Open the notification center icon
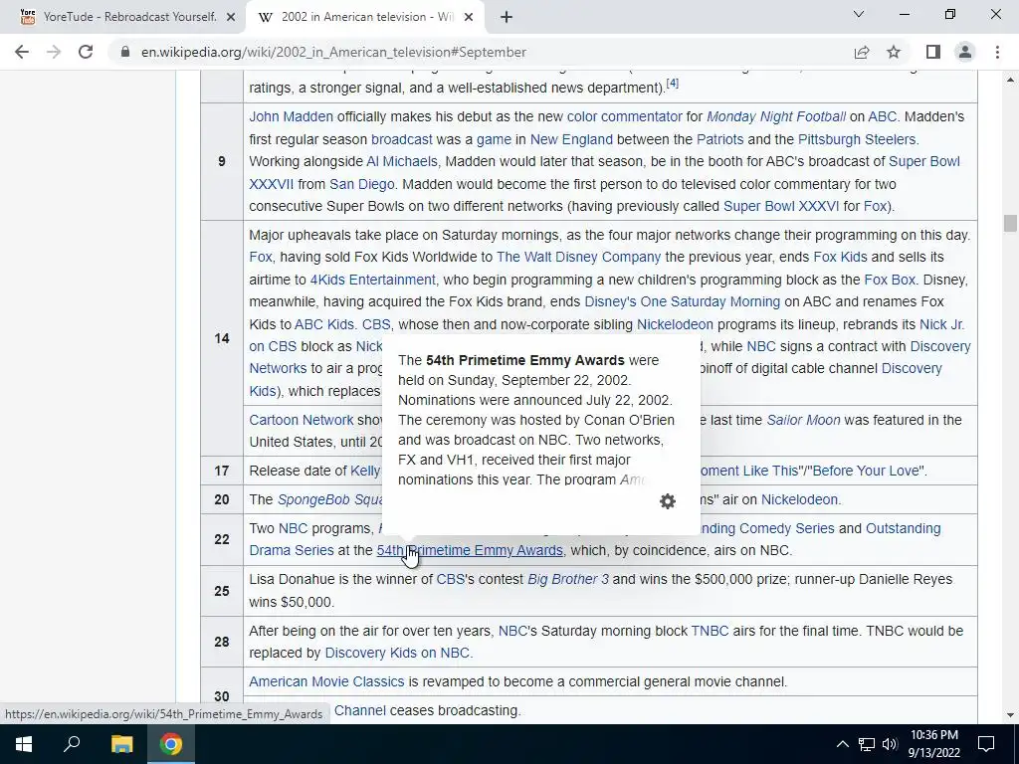The image size is (1019, 764). 986,744
